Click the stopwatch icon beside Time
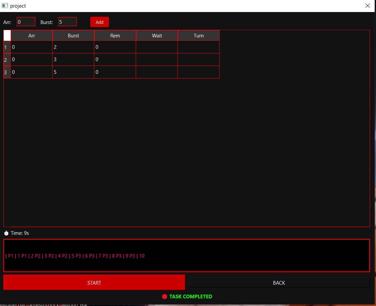The image size is (376, 306). coord(6,233)
